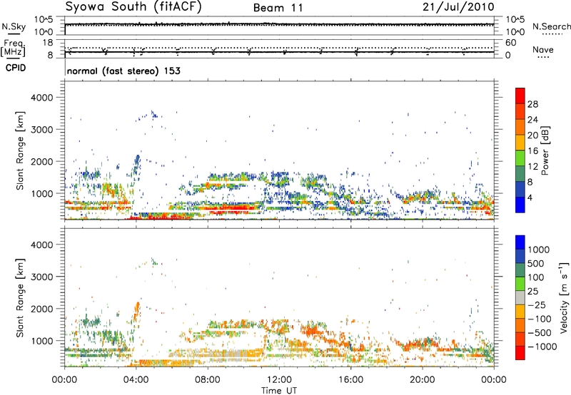Click the '12:00' time tick label
The height and width of the screenshot is (395, 571).
279,380
